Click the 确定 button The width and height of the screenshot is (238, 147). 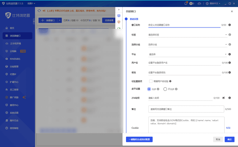(230, 139)
